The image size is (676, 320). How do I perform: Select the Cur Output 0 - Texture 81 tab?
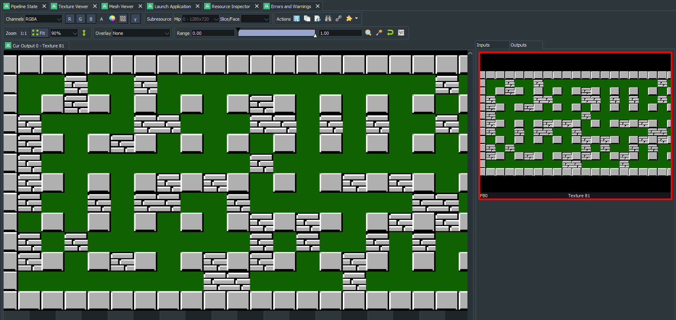pos(35,46)
